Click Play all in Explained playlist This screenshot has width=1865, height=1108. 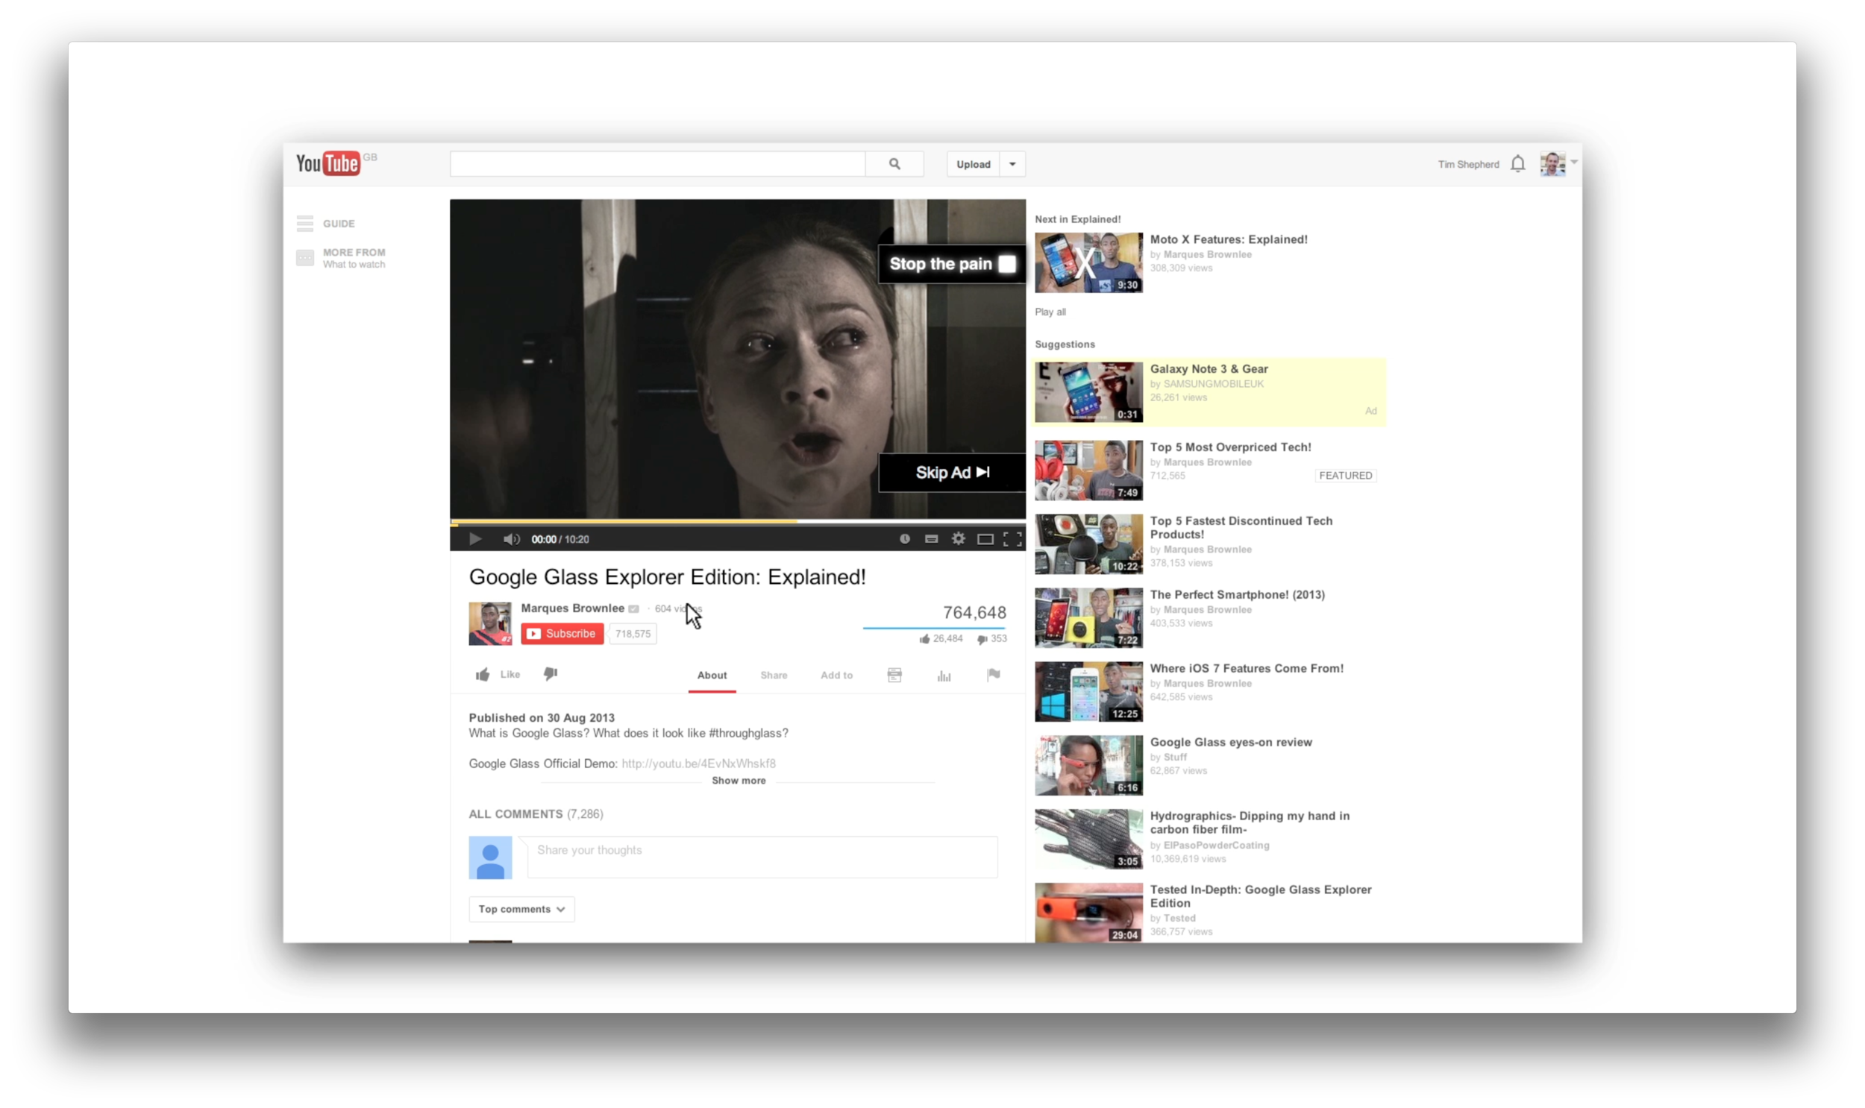1050,312
